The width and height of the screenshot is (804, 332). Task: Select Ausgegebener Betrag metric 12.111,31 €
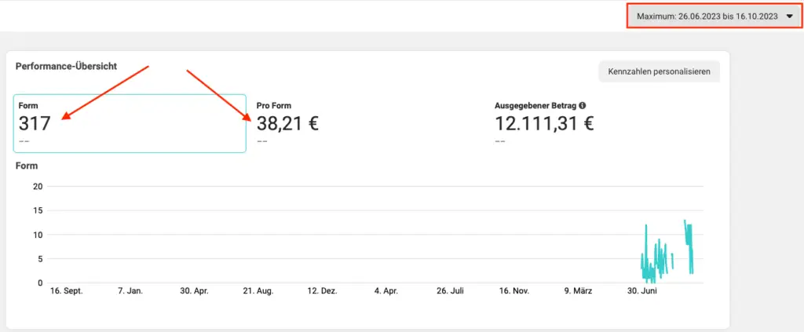tap(544, 123)
